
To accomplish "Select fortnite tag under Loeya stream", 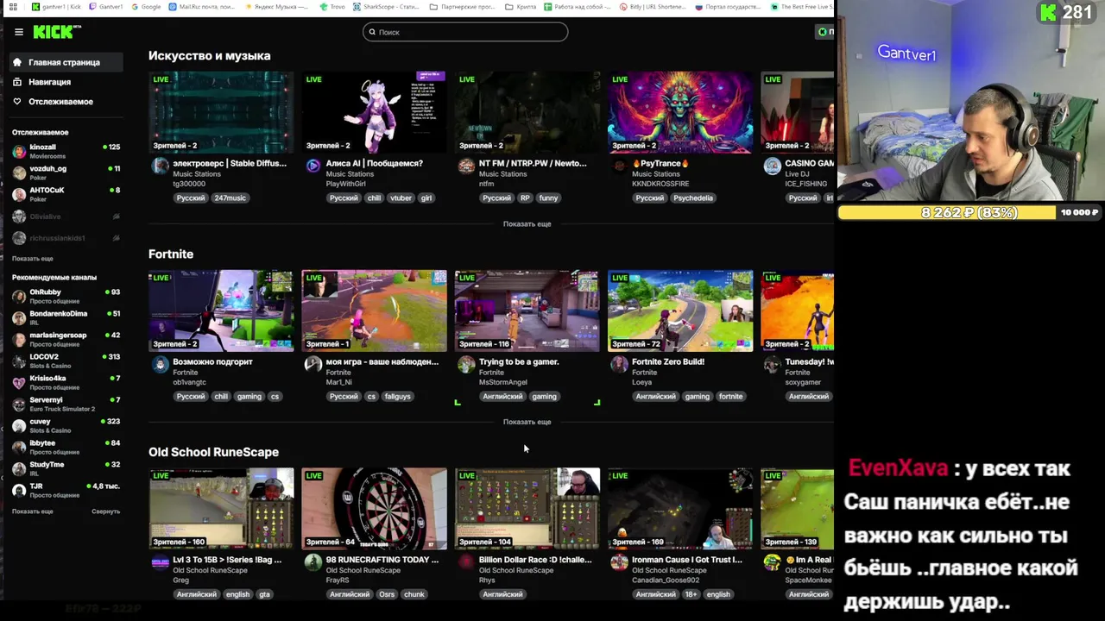I will click(x=730, y=397).
